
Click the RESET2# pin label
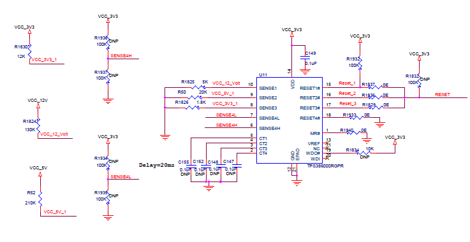click(x=310, y=97)
